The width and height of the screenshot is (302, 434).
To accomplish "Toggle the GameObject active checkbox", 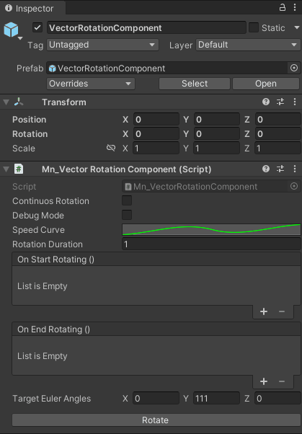I will 37,27.
